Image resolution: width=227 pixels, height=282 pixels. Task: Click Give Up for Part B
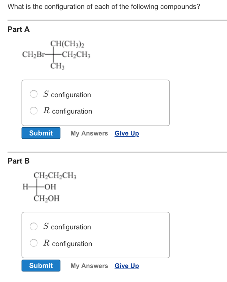pyautogui.click(x=127, y=266)
